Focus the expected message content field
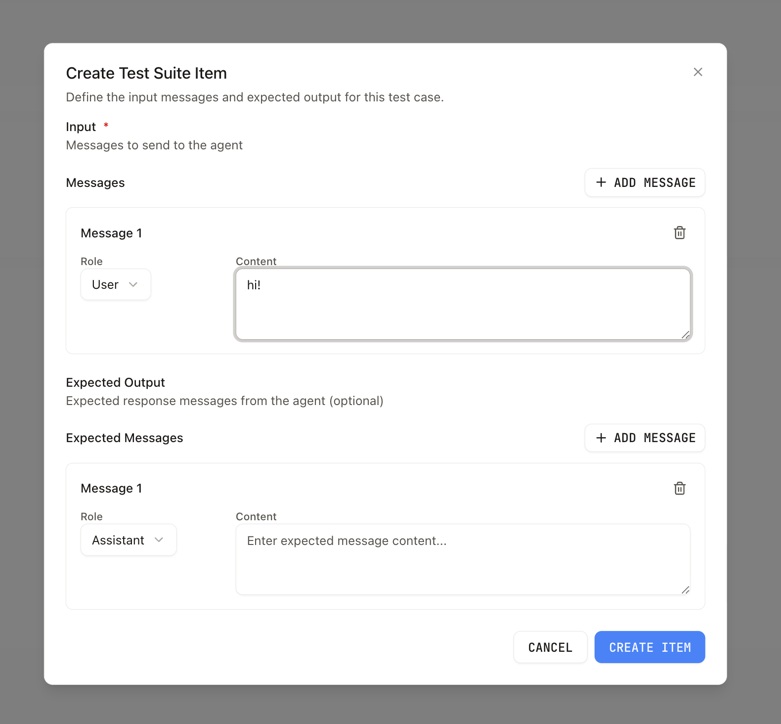The width and height of the screenshot is (781, 724). [x=462, y=559]
